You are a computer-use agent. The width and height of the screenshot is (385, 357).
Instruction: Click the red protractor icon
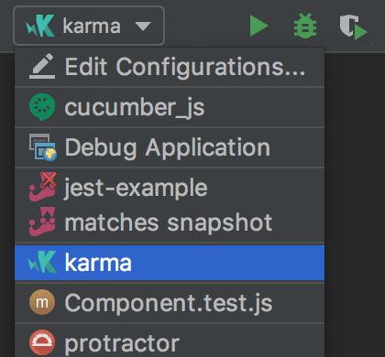point(42,342)
